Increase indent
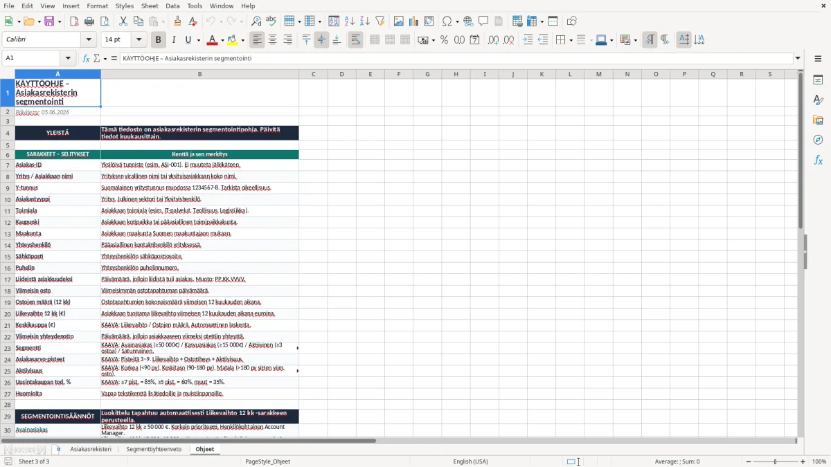 (x=528, y=40)
